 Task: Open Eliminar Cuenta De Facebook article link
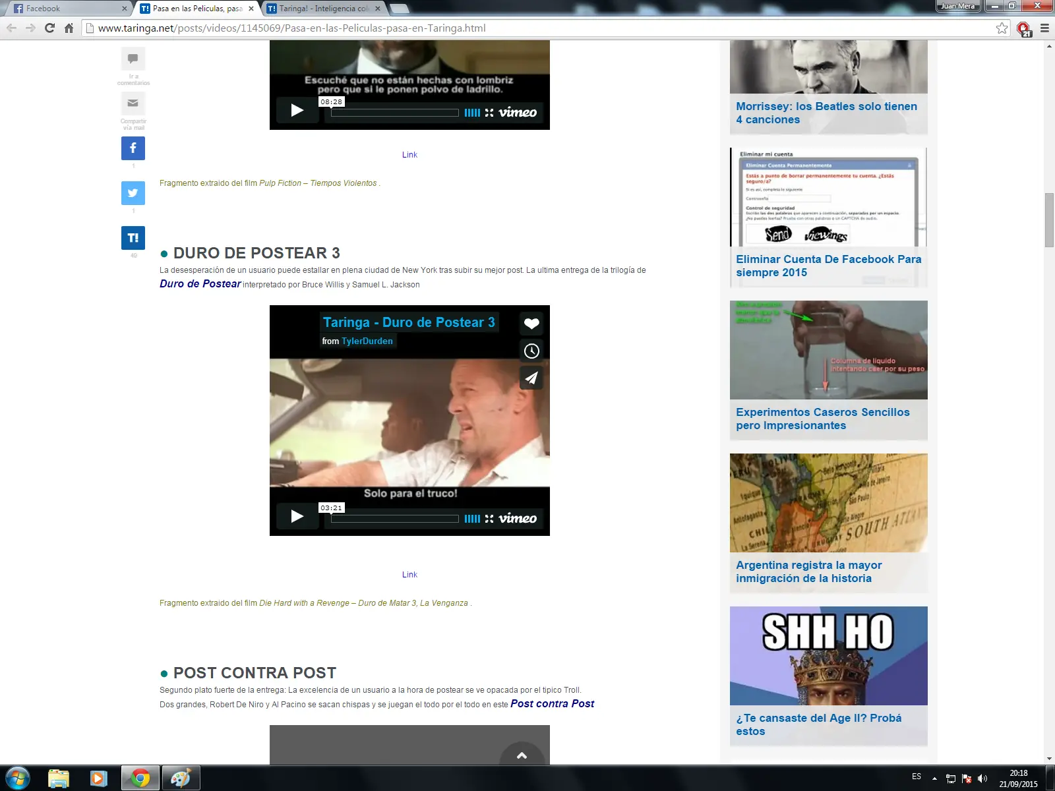coord(828,266)
